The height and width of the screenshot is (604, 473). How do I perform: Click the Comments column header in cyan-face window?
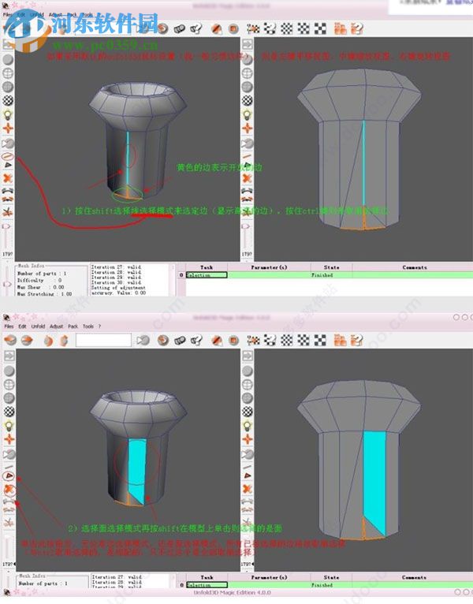pos(413,577)
